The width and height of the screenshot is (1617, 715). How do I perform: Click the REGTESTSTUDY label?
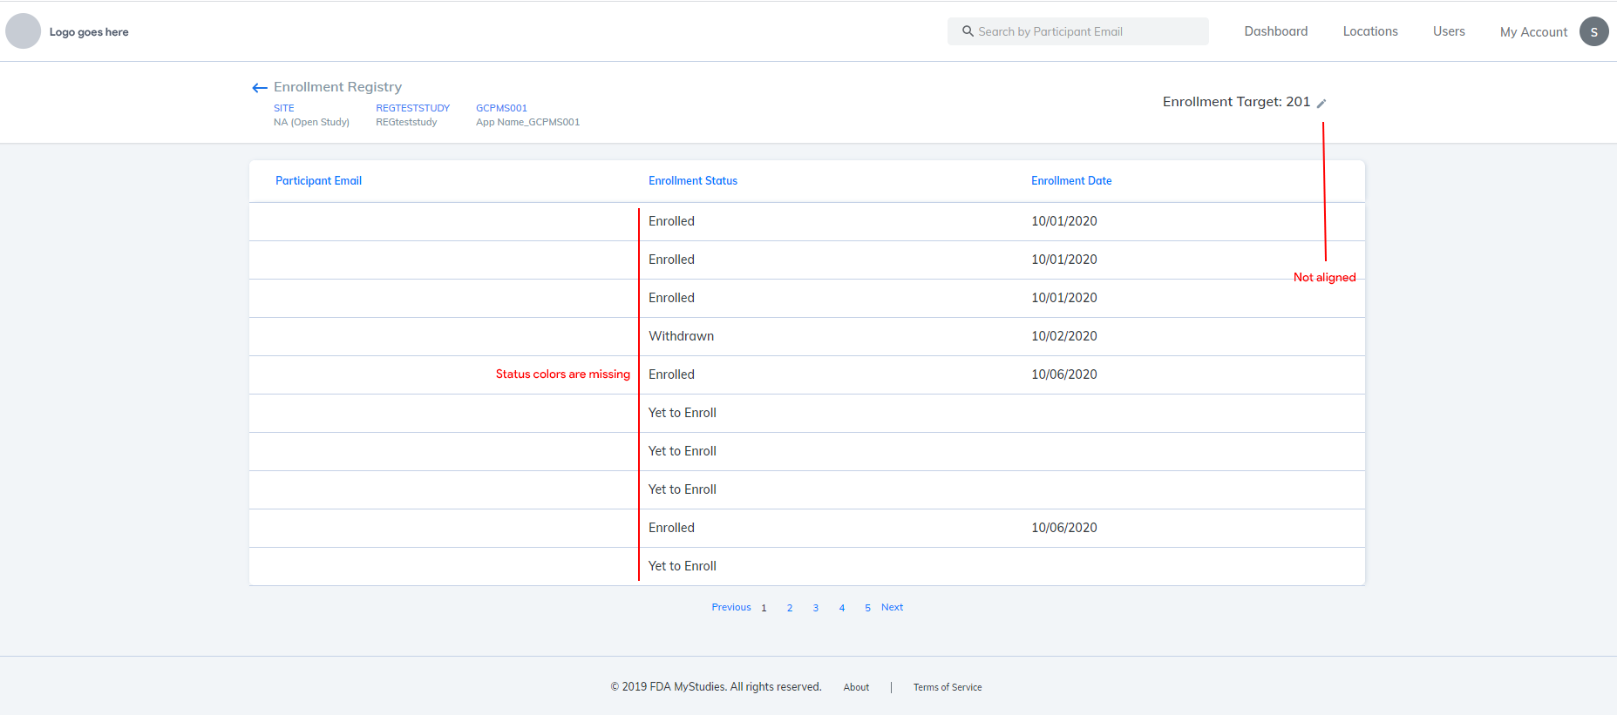[412, 108]
